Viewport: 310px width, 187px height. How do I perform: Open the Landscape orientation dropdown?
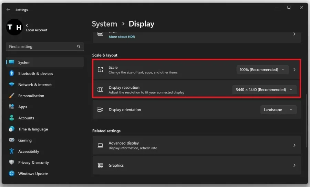pos(278,110)
